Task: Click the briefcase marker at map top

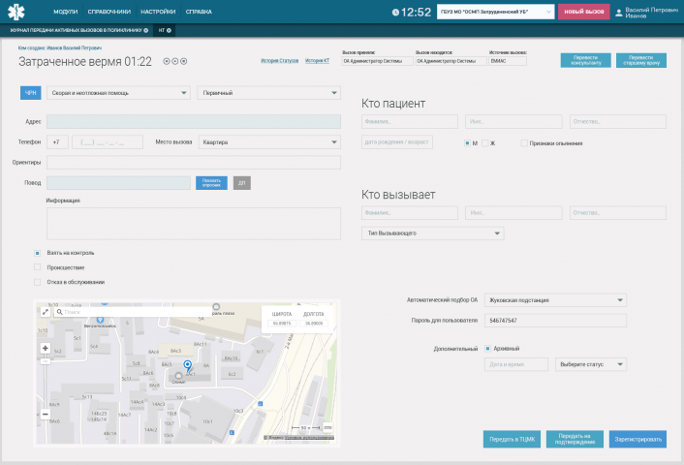Action: 216,307
